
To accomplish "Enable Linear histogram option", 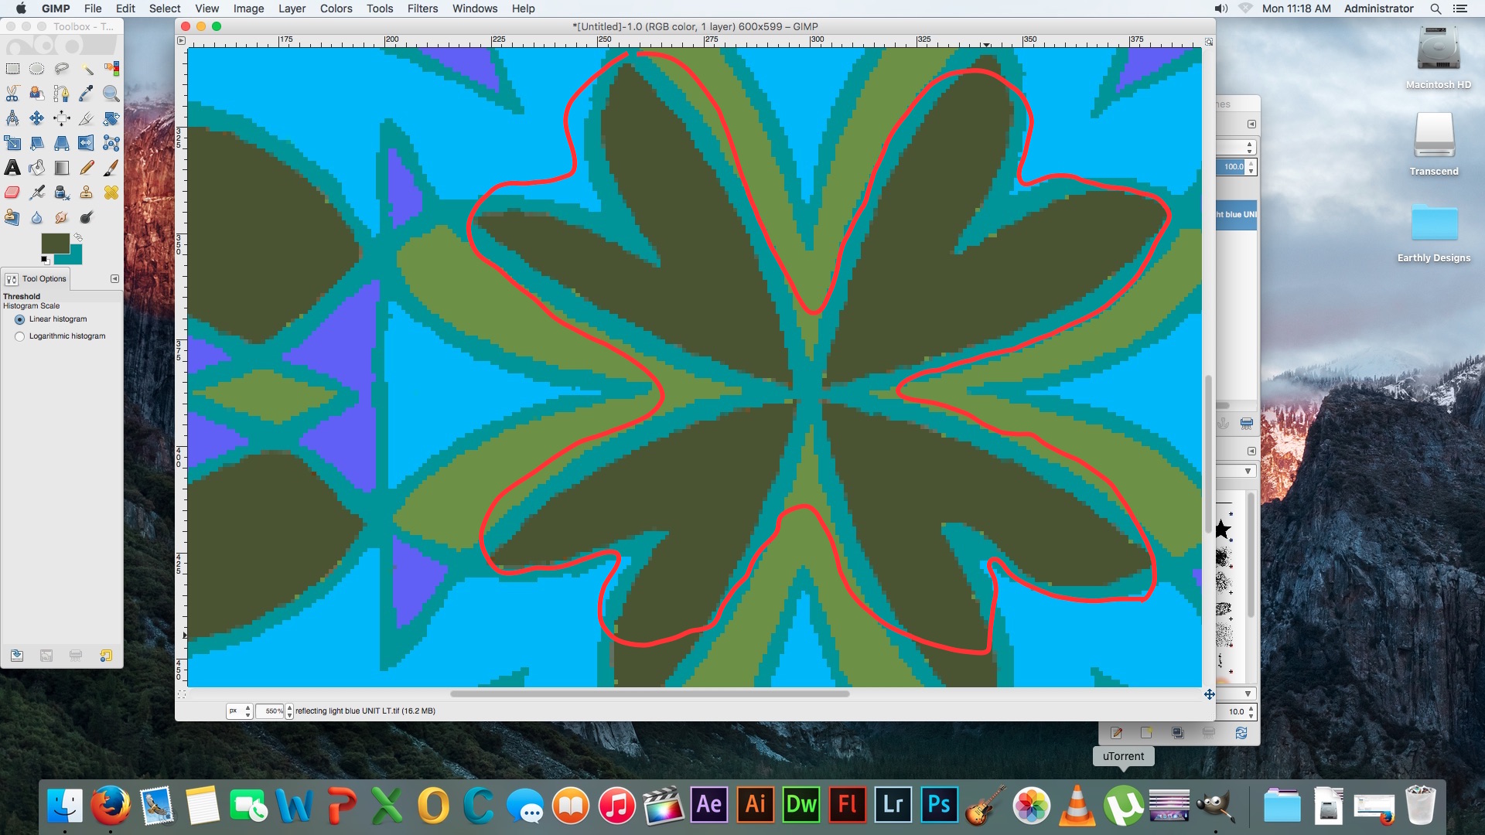I will (20, 319).
